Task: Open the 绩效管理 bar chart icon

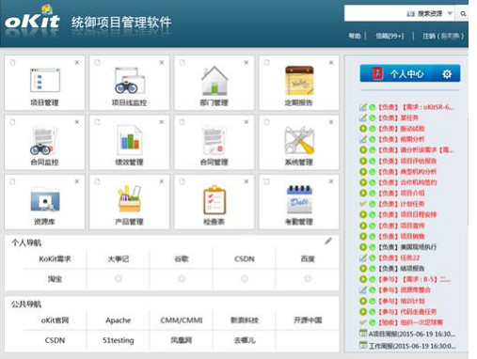Action: tap(130, 140)
